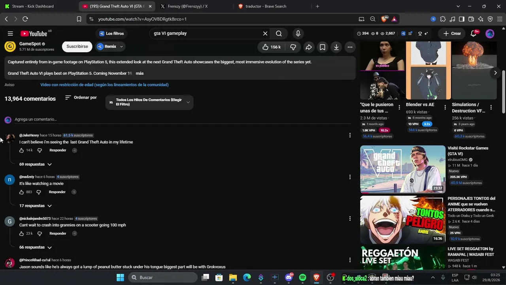Open Brave Wallet icon
This screenshot has height=285, width=506.
point(471,19)
